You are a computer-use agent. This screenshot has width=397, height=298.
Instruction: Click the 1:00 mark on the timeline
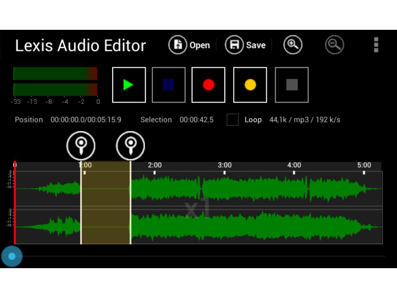coord(85,165)
